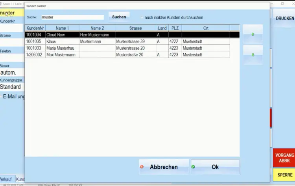Switch to the Verkauf tab
295x186 pixels.
tap(6, 179)
